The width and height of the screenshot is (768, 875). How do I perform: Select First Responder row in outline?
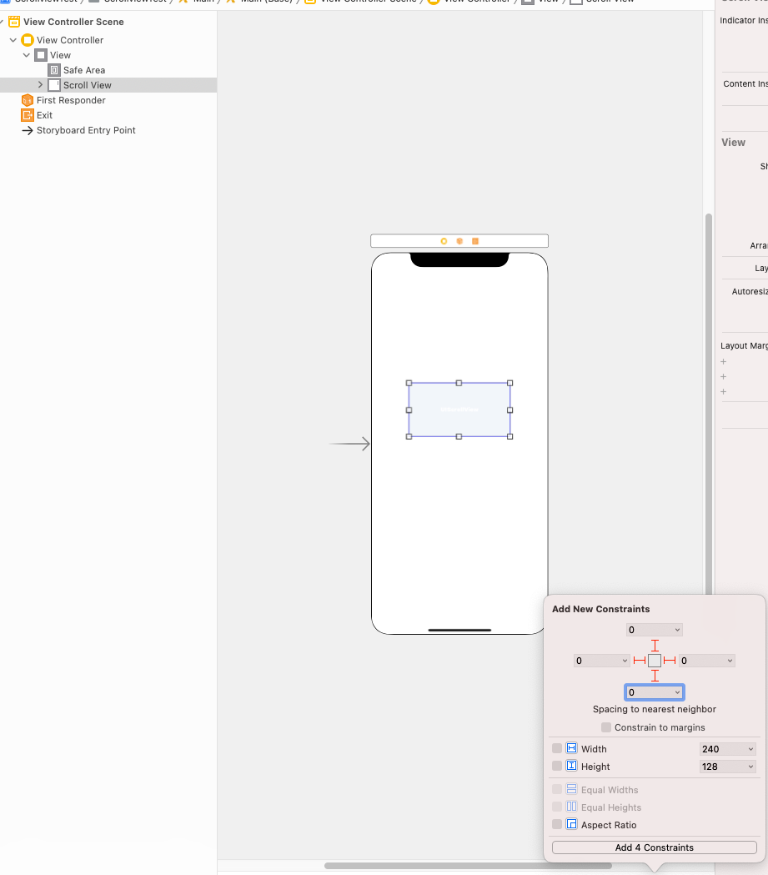click(108, 100)
